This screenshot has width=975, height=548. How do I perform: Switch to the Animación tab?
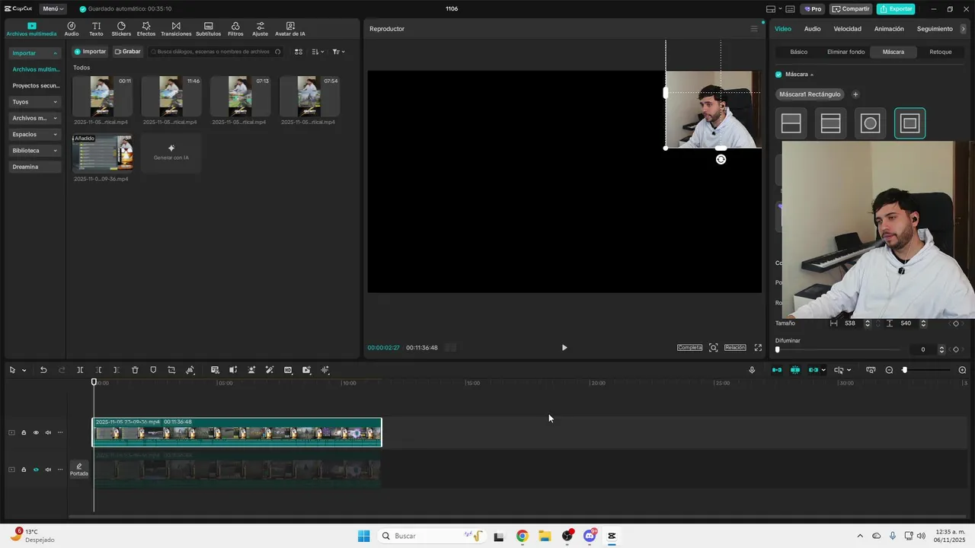889,29
